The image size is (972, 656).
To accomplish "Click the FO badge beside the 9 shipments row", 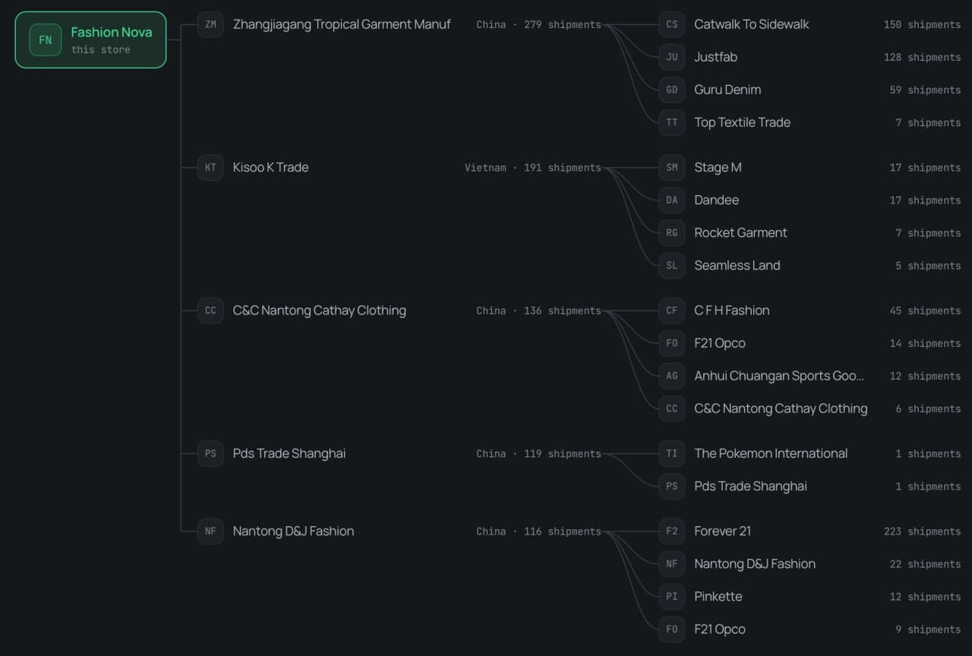I will (672, 629).
